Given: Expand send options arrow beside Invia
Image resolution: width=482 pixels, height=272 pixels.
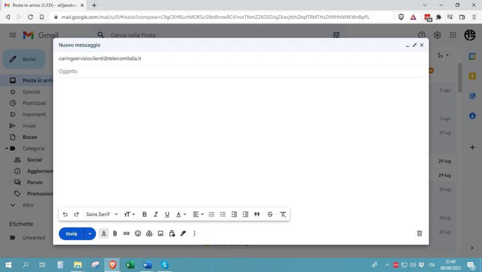Looking at the screenshot, I should click(90, 233).
